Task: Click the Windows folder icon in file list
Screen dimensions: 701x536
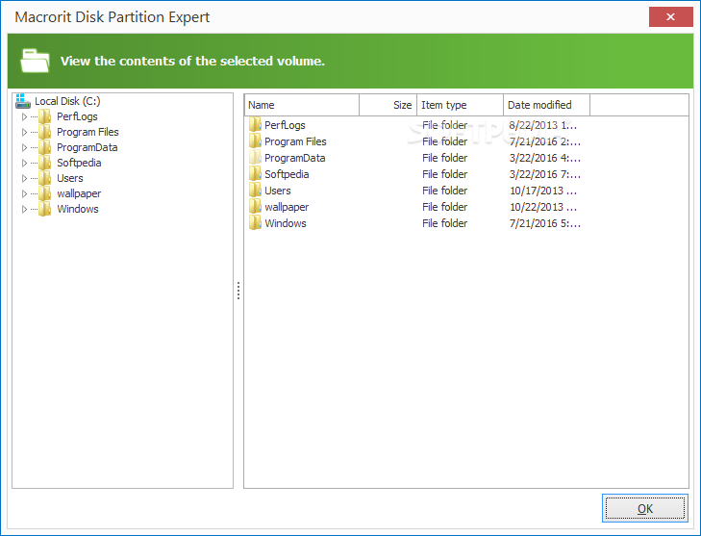Action: [x=255, y=223]
